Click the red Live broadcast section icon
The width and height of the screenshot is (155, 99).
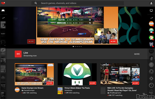(x=18, y=54)
